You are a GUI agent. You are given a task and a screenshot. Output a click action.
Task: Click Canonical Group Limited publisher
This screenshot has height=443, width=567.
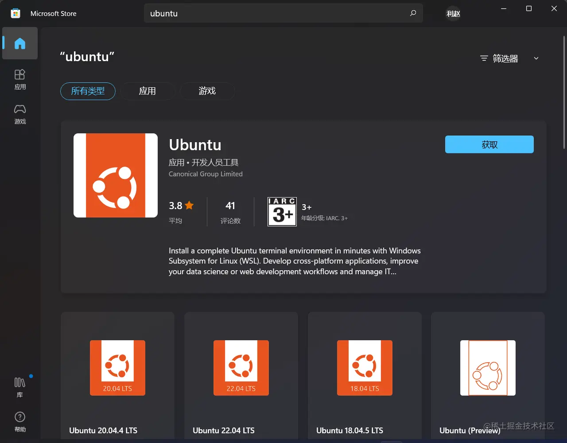[206, 174]
